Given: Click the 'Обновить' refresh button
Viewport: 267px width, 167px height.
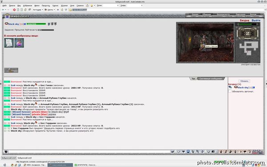Looking at the screenshot, I should pyautogui.click(x=244, y=81).
